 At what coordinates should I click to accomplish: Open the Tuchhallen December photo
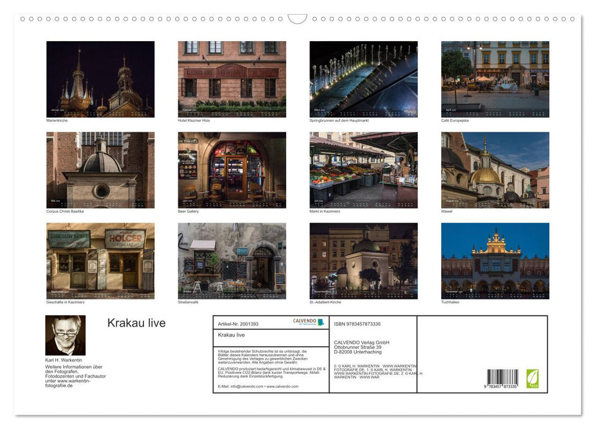(494, 260)
